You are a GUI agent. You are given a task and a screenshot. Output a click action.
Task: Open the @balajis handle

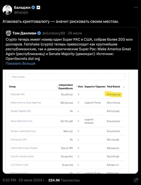pyautogui.click(x=21, y=12)
